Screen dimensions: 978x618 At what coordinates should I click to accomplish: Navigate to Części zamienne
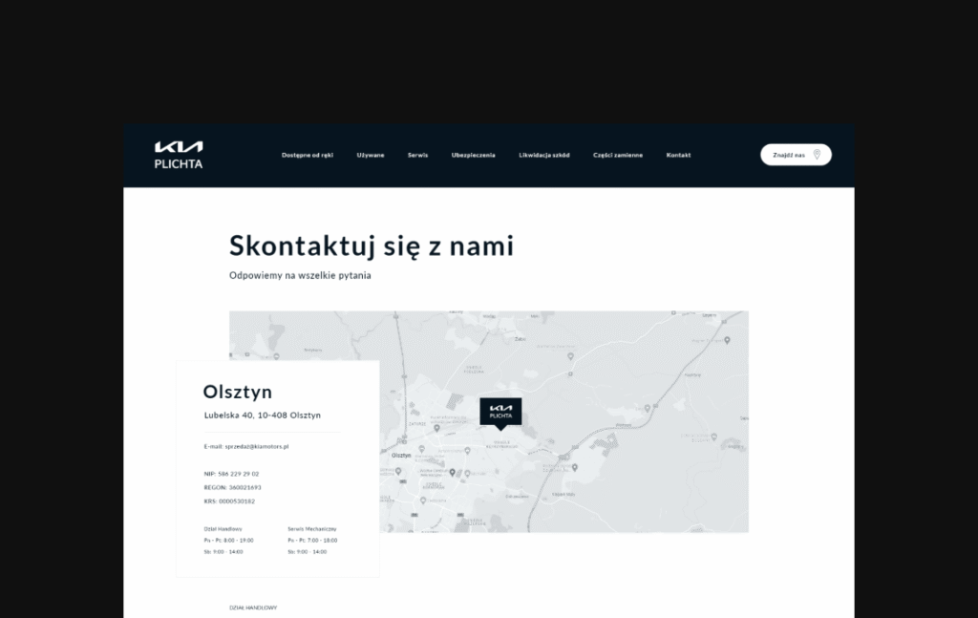pos(617,155)
